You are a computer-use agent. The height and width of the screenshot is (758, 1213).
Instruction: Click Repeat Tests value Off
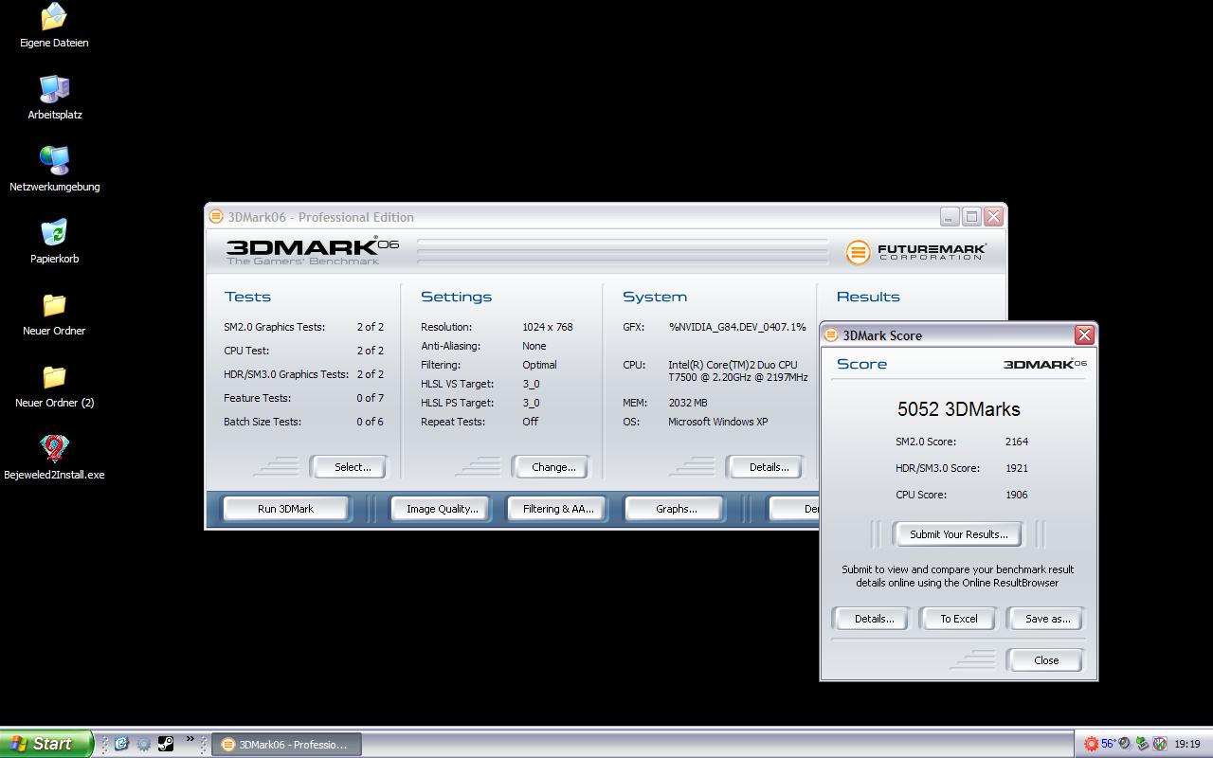(x=531, y=422)
